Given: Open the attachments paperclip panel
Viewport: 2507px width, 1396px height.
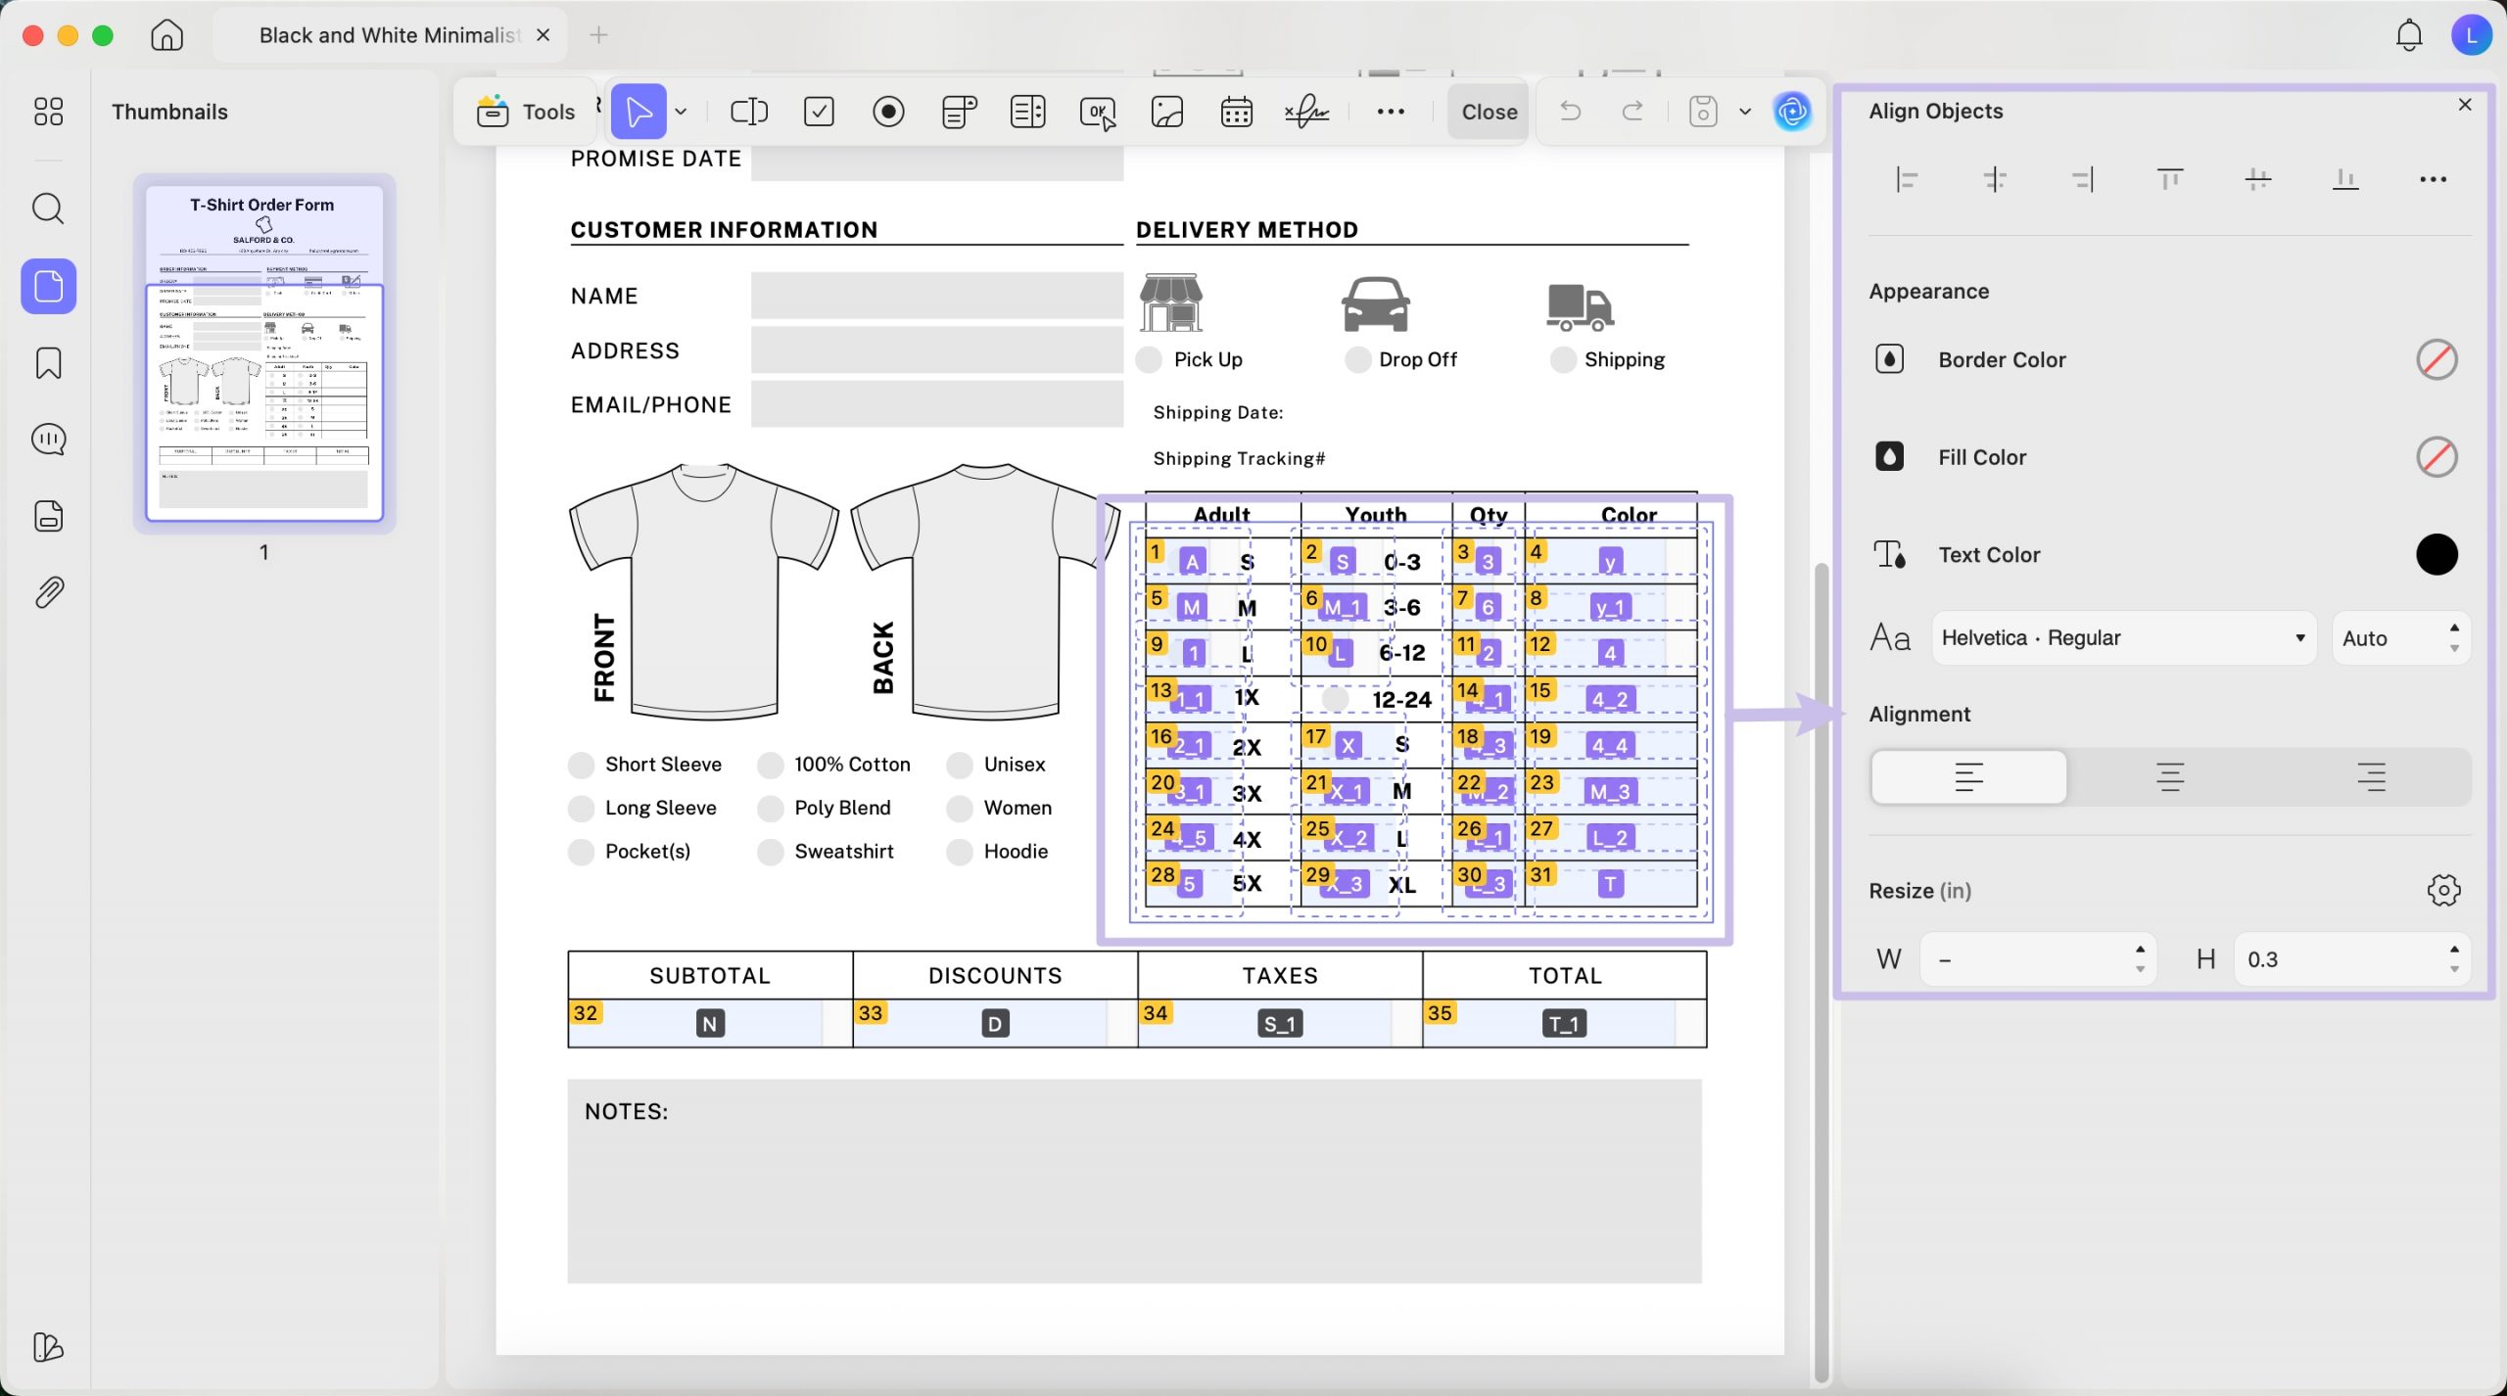Looking at the screenshot, I should (x=48, y=592).
